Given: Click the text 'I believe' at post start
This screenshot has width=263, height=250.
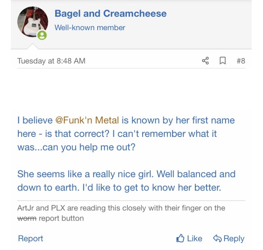Looking at the screenshot, I should [35, 120].
